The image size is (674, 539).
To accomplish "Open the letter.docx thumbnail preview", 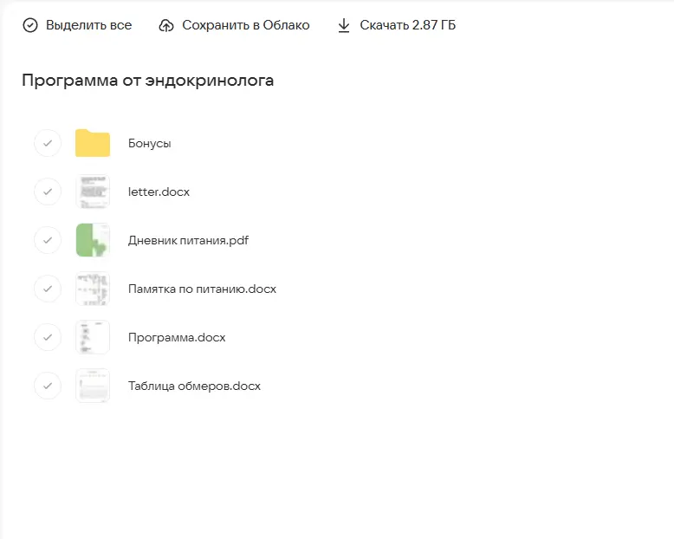I will 93,192.
